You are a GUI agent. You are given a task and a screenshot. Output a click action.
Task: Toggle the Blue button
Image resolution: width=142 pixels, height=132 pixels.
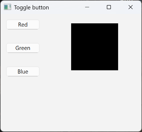[23, 72]
